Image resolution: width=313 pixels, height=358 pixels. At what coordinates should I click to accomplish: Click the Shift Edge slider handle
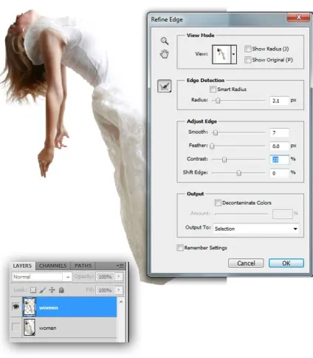pos(238,173)
